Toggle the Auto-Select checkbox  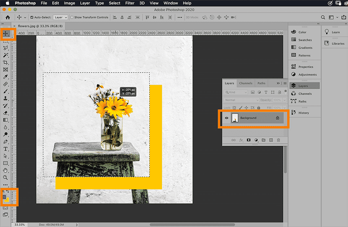[32, 18]
